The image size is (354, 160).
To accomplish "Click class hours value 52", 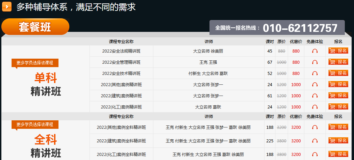I will click(270, 73).
